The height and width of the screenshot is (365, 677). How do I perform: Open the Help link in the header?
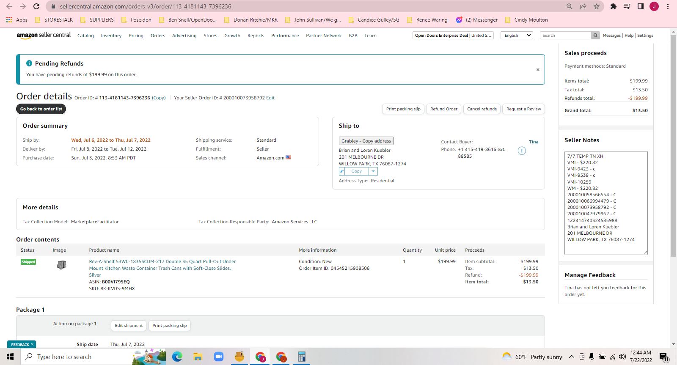[x=629, y=36]
